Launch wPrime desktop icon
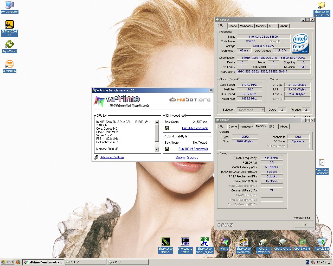 (224, 244)
